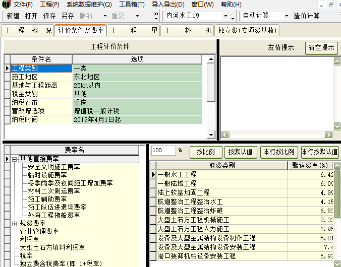The image size is (341, 267).
Task: Open the 工具箱(T) menu
Action: coord(132,5)
